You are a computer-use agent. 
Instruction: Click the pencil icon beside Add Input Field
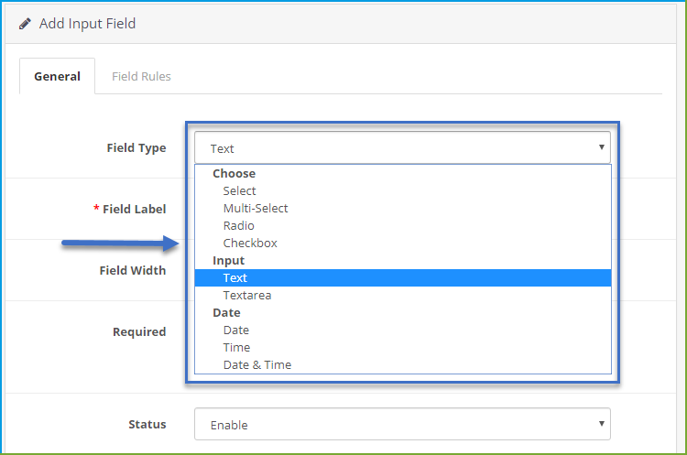click(x=25, y=24)
